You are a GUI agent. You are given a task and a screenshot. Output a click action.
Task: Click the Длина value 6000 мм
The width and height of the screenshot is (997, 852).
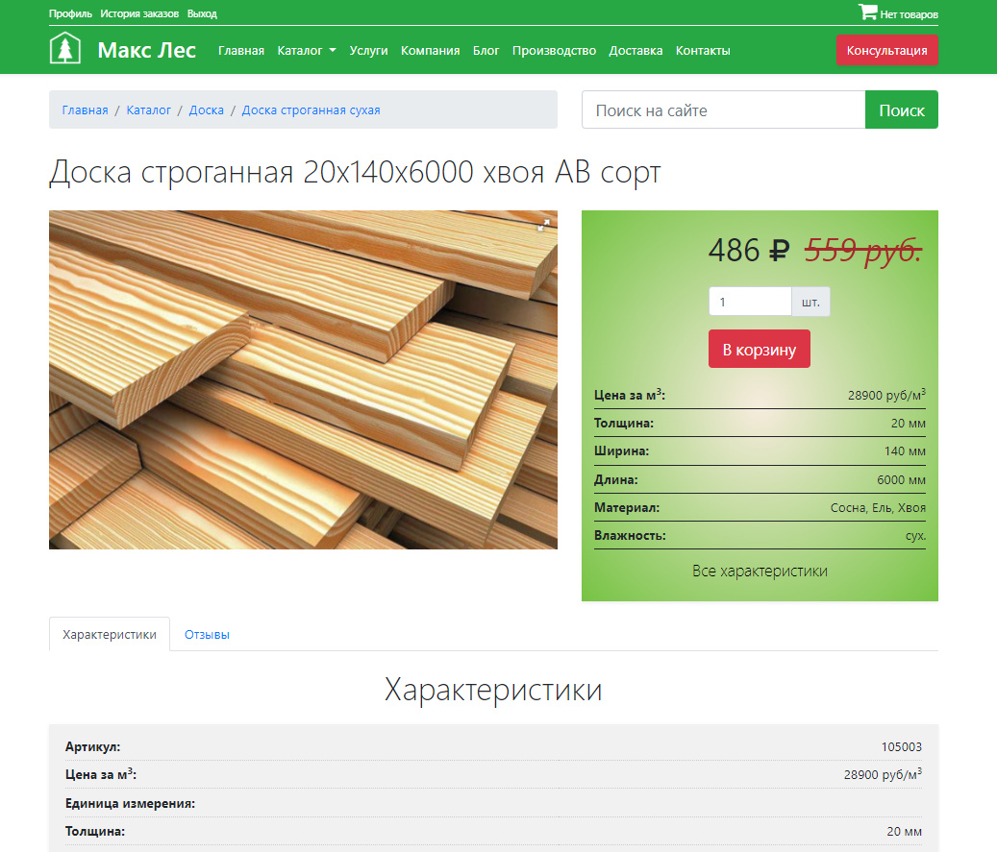(x=901, y=479)
